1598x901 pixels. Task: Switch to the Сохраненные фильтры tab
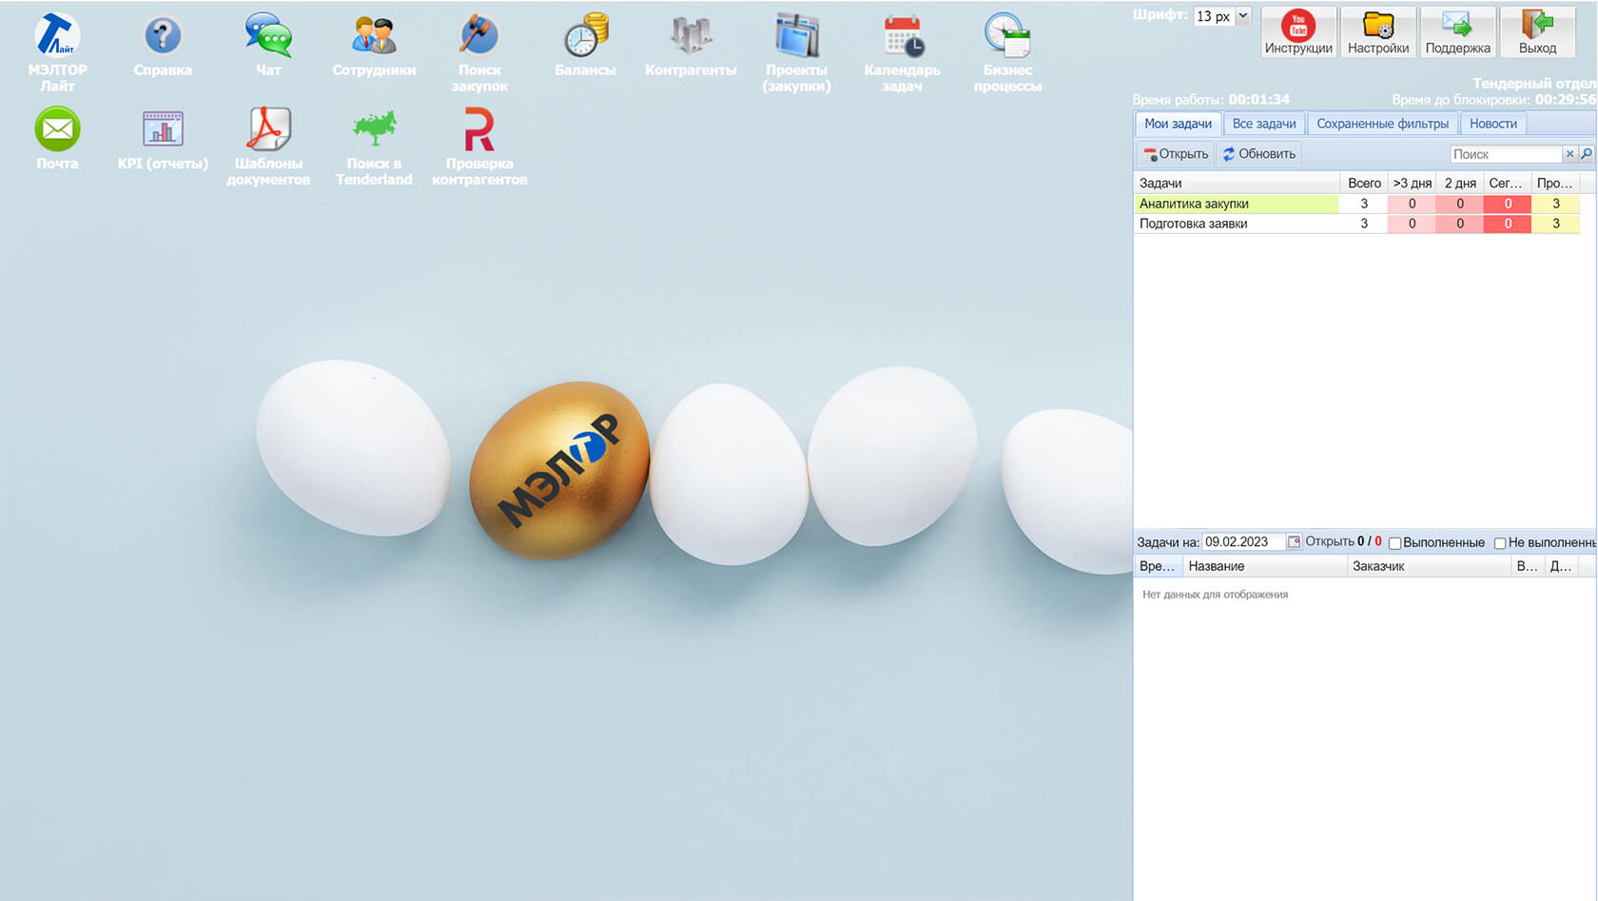[x=1382, y=124]
